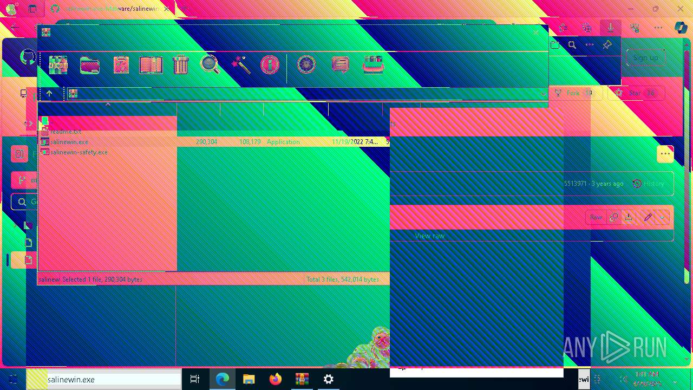Click the search icon in downloads flyout
Viewport: 693px width, 390px height.
[572, 45]
